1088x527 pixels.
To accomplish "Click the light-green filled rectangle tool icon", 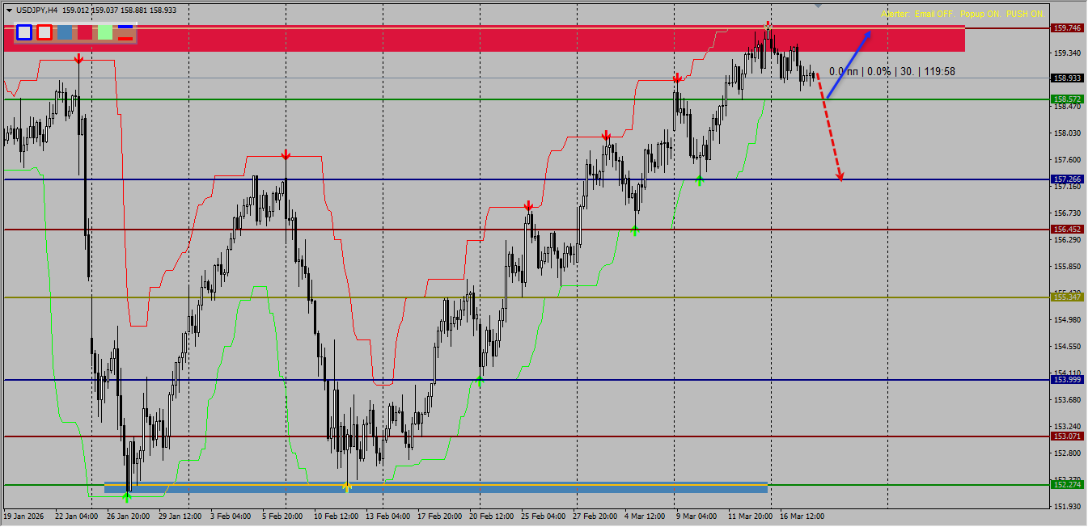I will 105,33.
